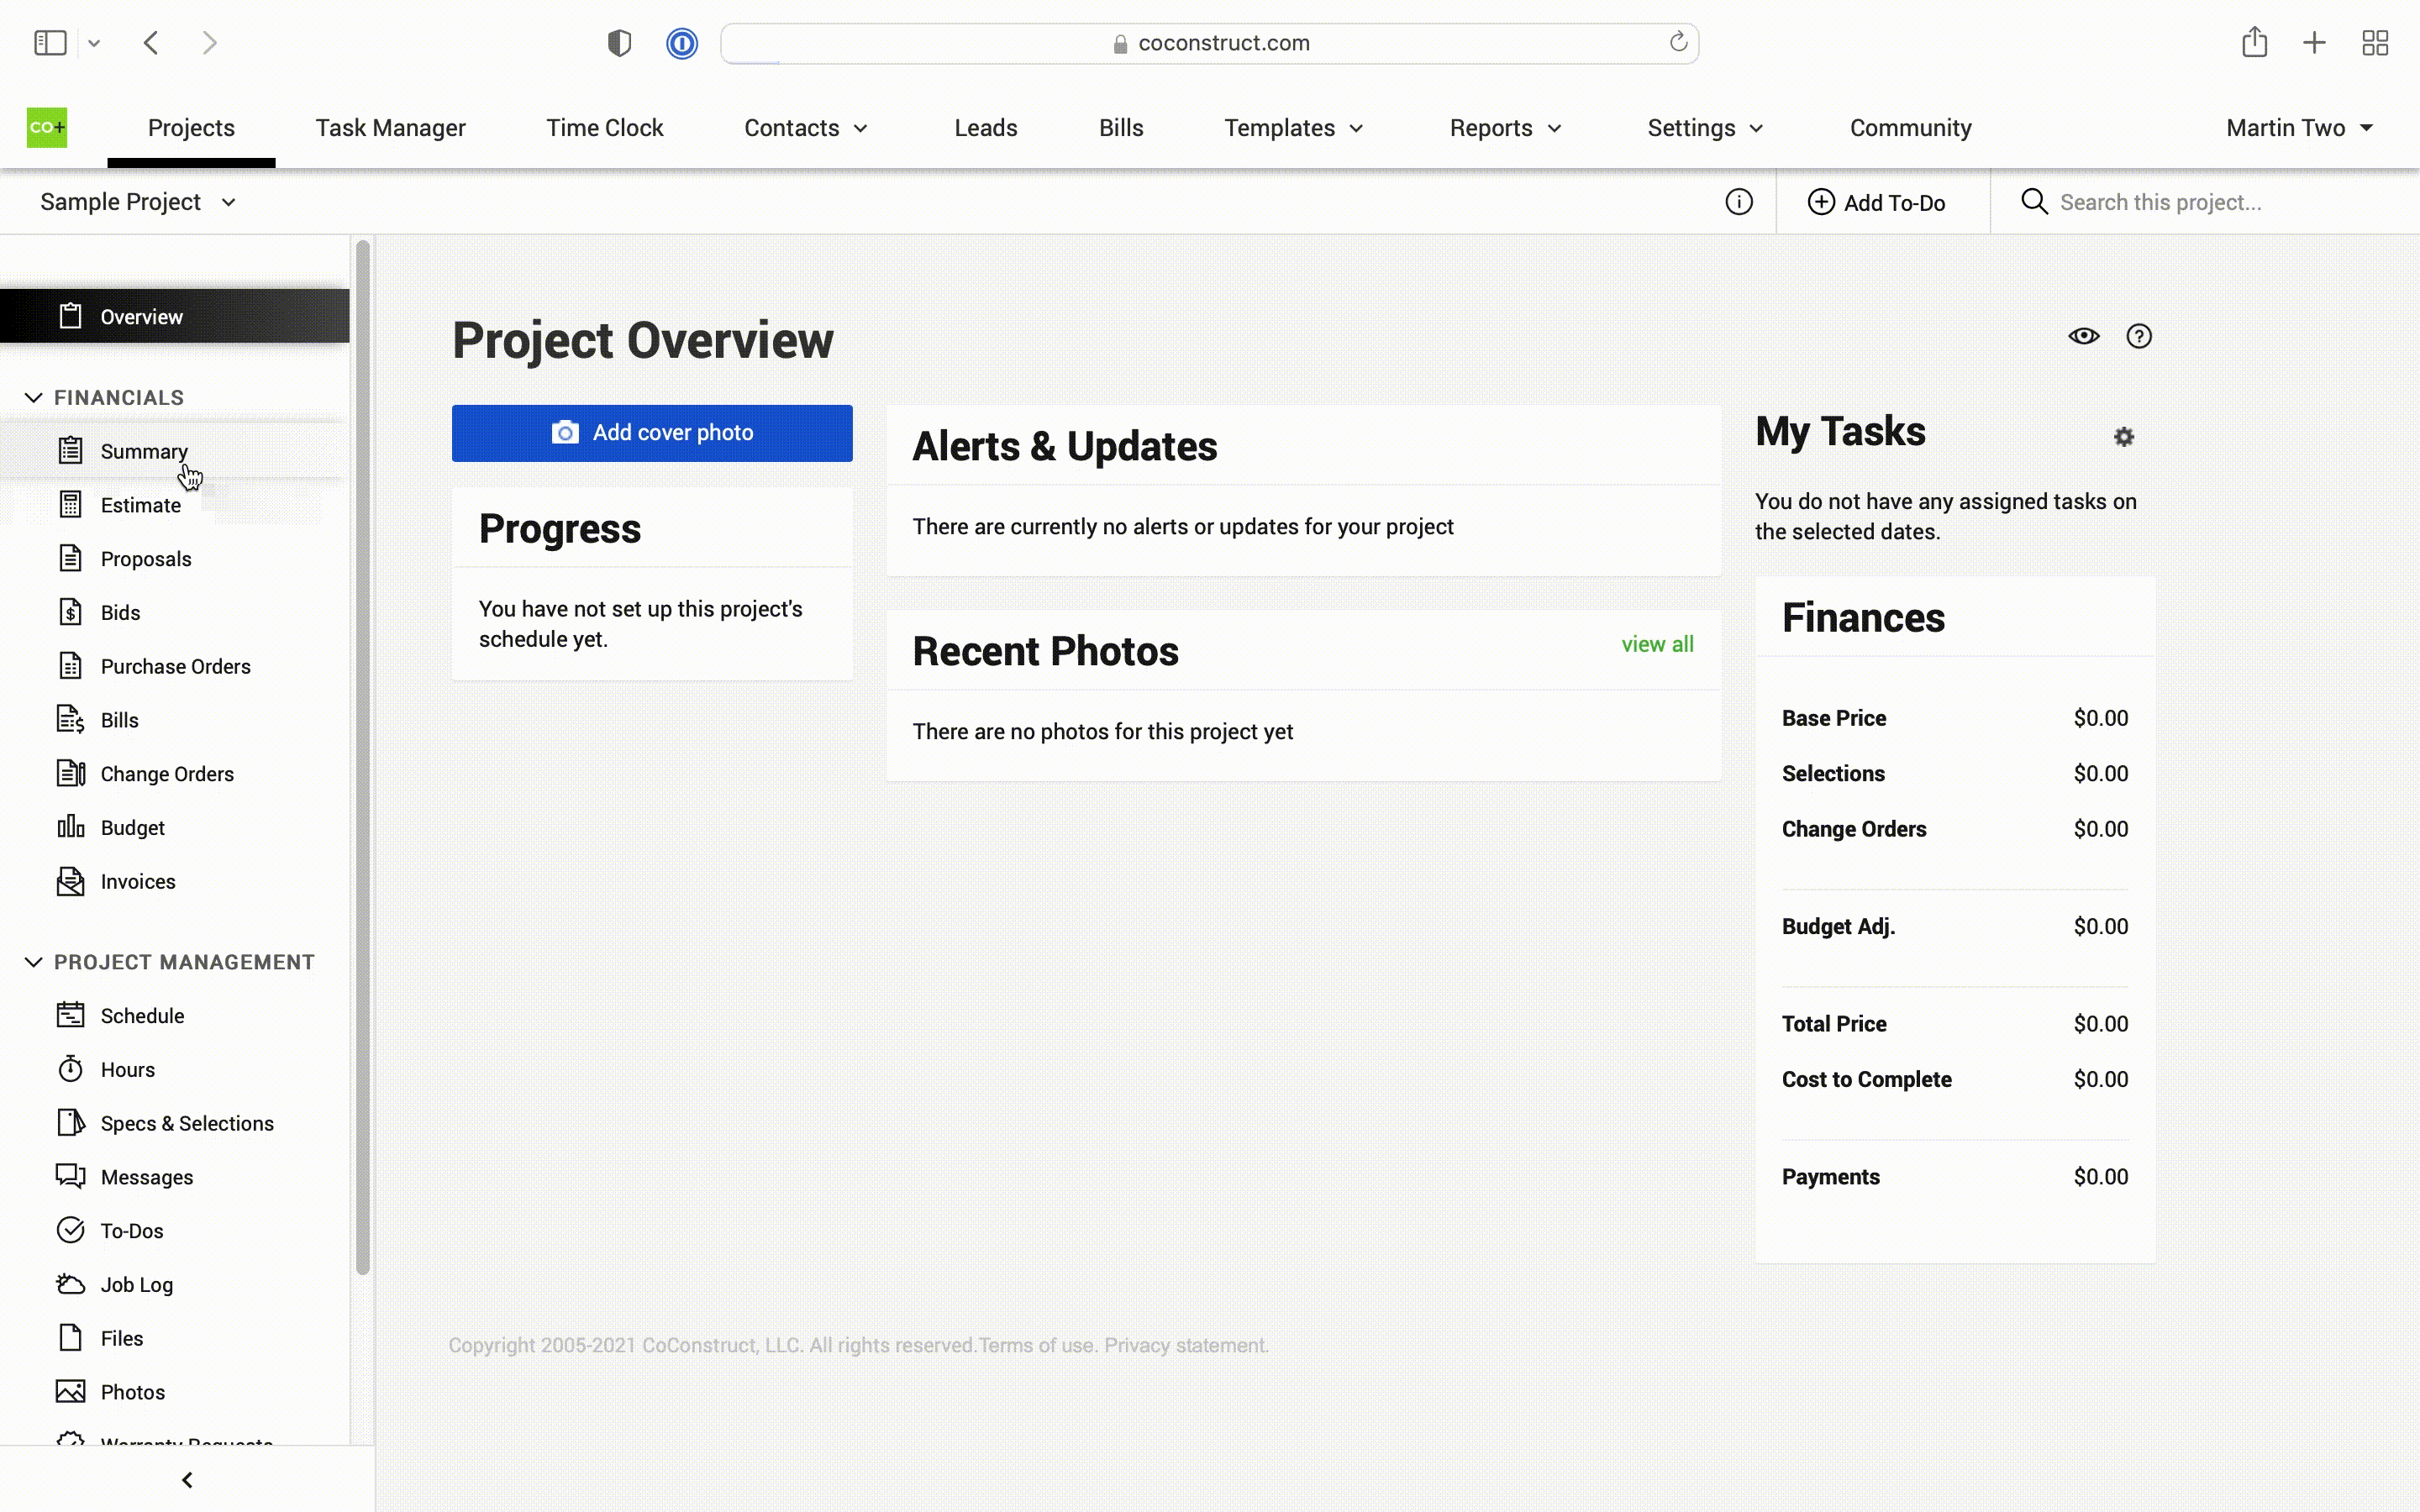Click the Purchase Orders icon
The image size is (2420, 1512).
pyautogui.click(x=70, y=666)
